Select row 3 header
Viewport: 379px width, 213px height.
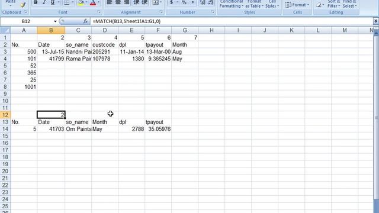point(5,51)
